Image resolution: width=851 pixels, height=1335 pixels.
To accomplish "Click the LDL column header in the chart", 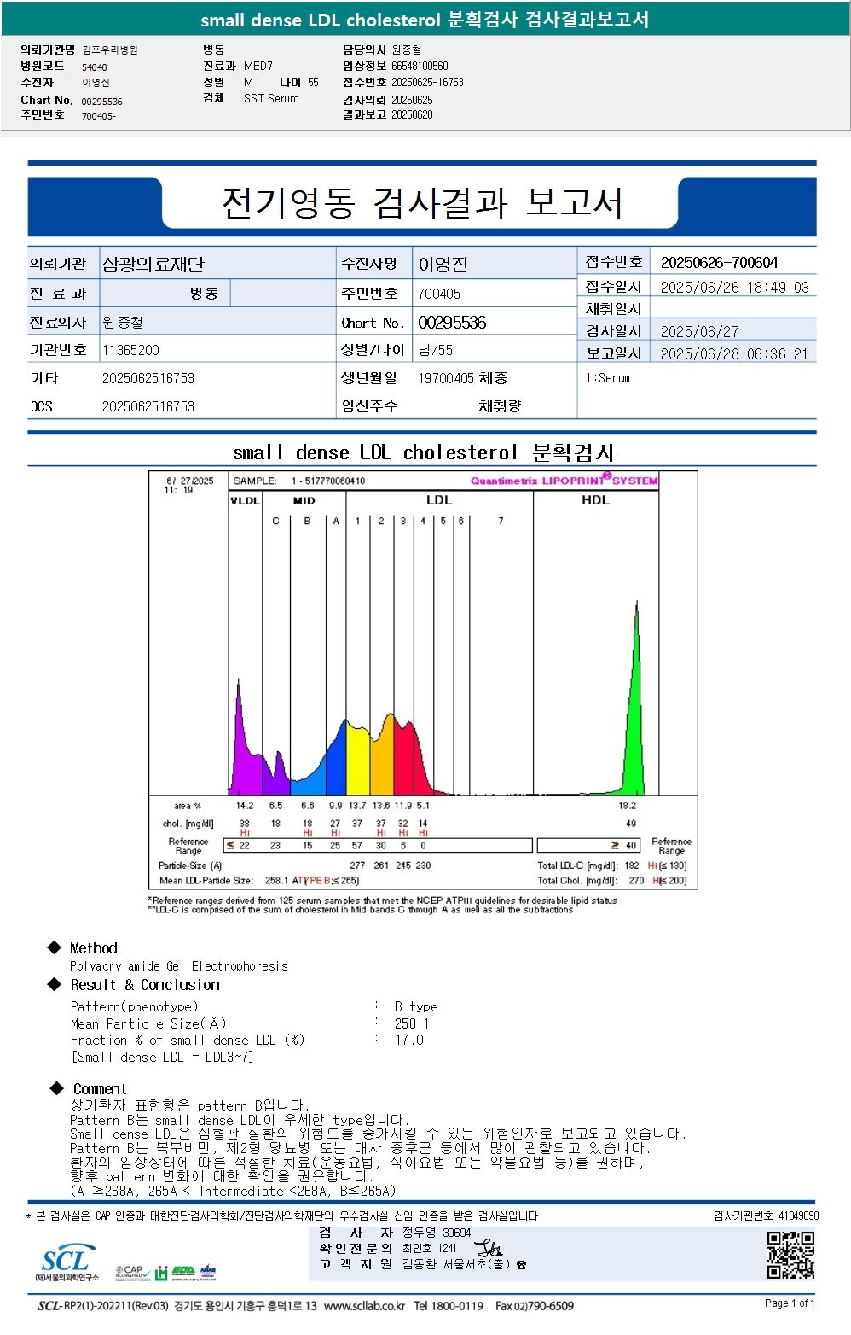I will 439,500.
